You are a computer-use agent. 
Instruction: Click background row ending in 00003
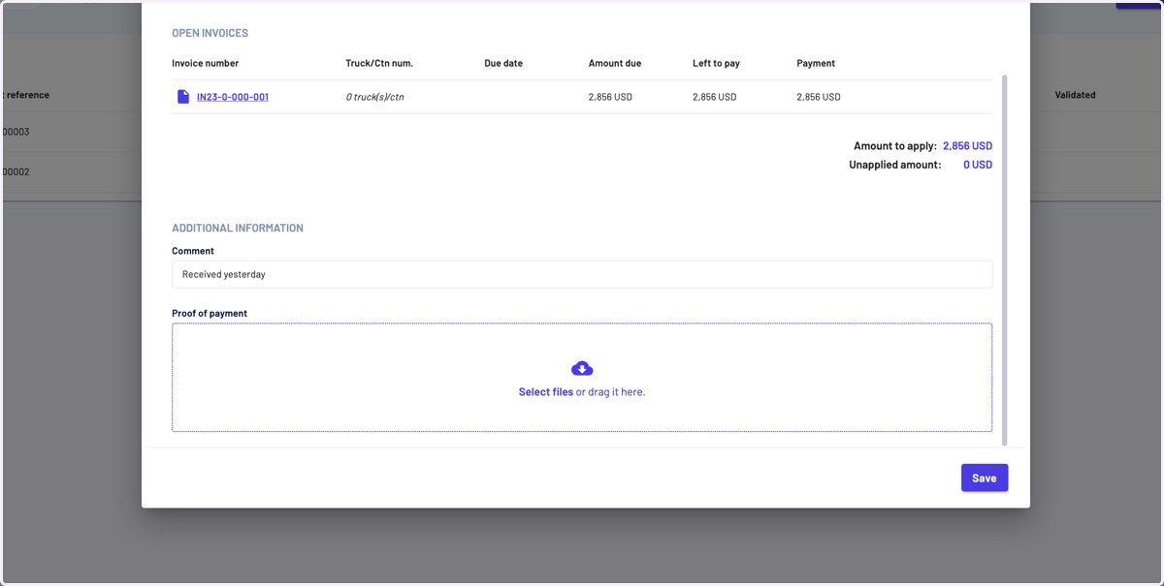[72, 132]
